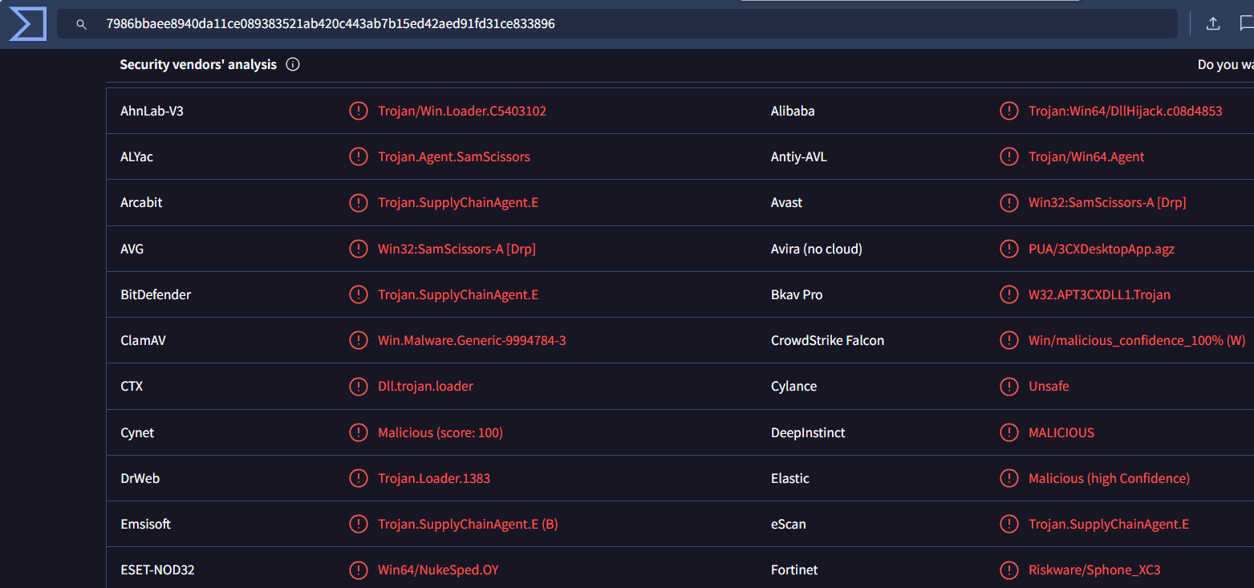1254x588 pixels.
Task: Select the CrowdStrike Falcon vendor name
Action: [x=827, y=340]
